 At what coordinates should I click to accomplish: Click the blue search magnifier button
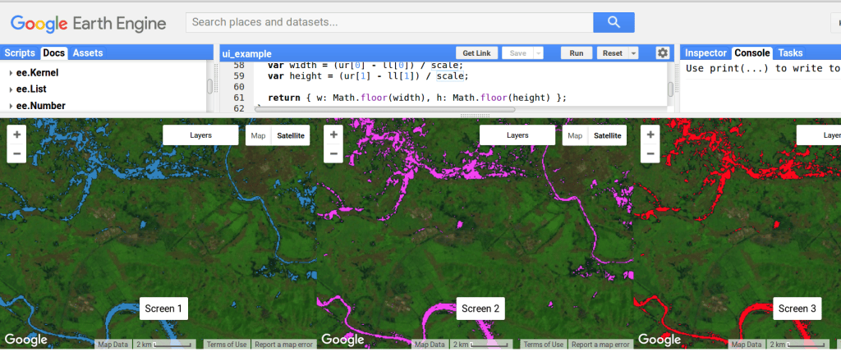(x=614, y=22)
